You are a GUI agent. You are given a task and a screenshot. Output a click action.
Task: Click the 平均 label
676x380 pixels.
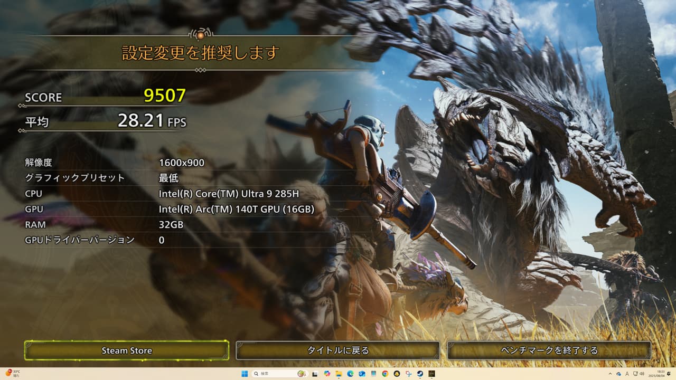click(x=36, y=122)
